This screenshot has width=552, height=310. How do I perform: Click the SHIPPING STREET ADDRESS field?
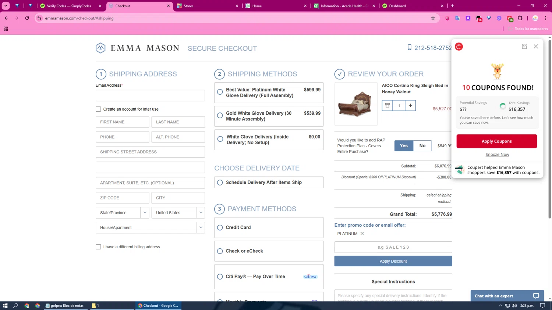coord(150,152)
